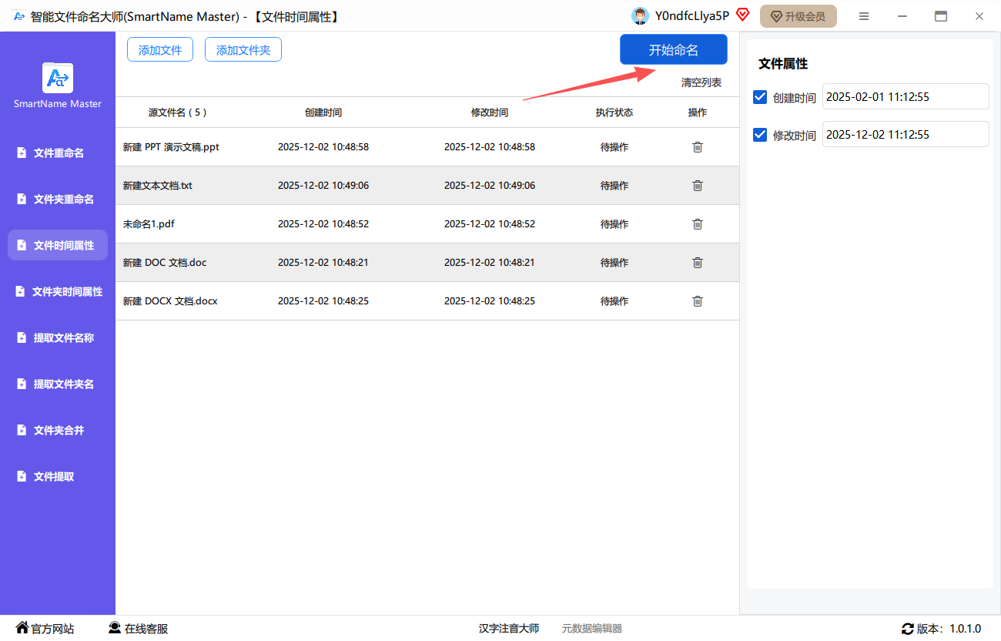Remove 未命名1.pdf using its trash icon

[x=698, y=224]
